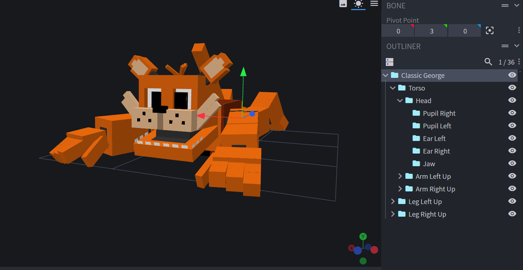Click the Ear Left folder icon

coord(416,138)
